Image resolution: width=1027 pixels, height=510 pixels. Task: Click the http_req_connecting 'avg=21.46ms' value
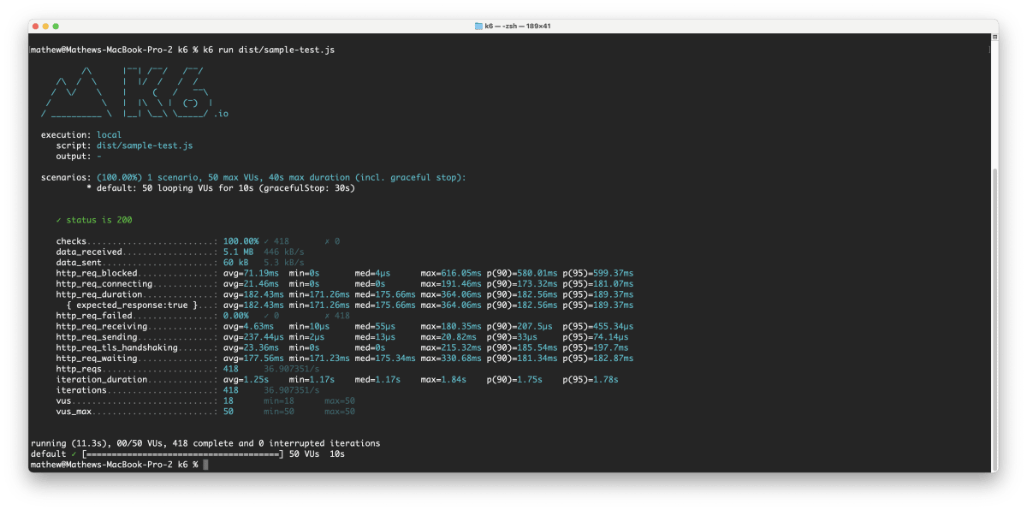[x=250, y=284]
